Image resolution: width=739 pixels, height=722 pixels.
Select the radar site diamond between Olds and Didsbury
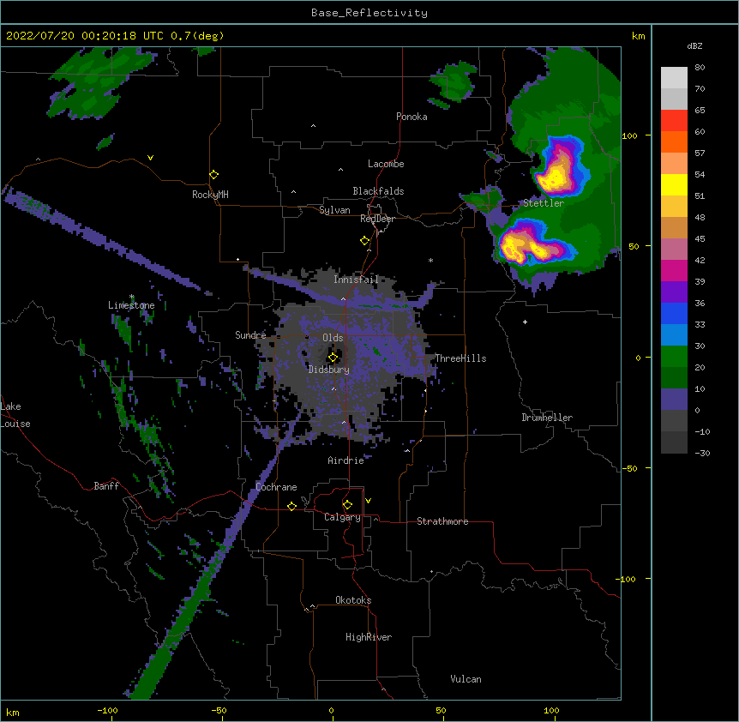tap(333, 358)
